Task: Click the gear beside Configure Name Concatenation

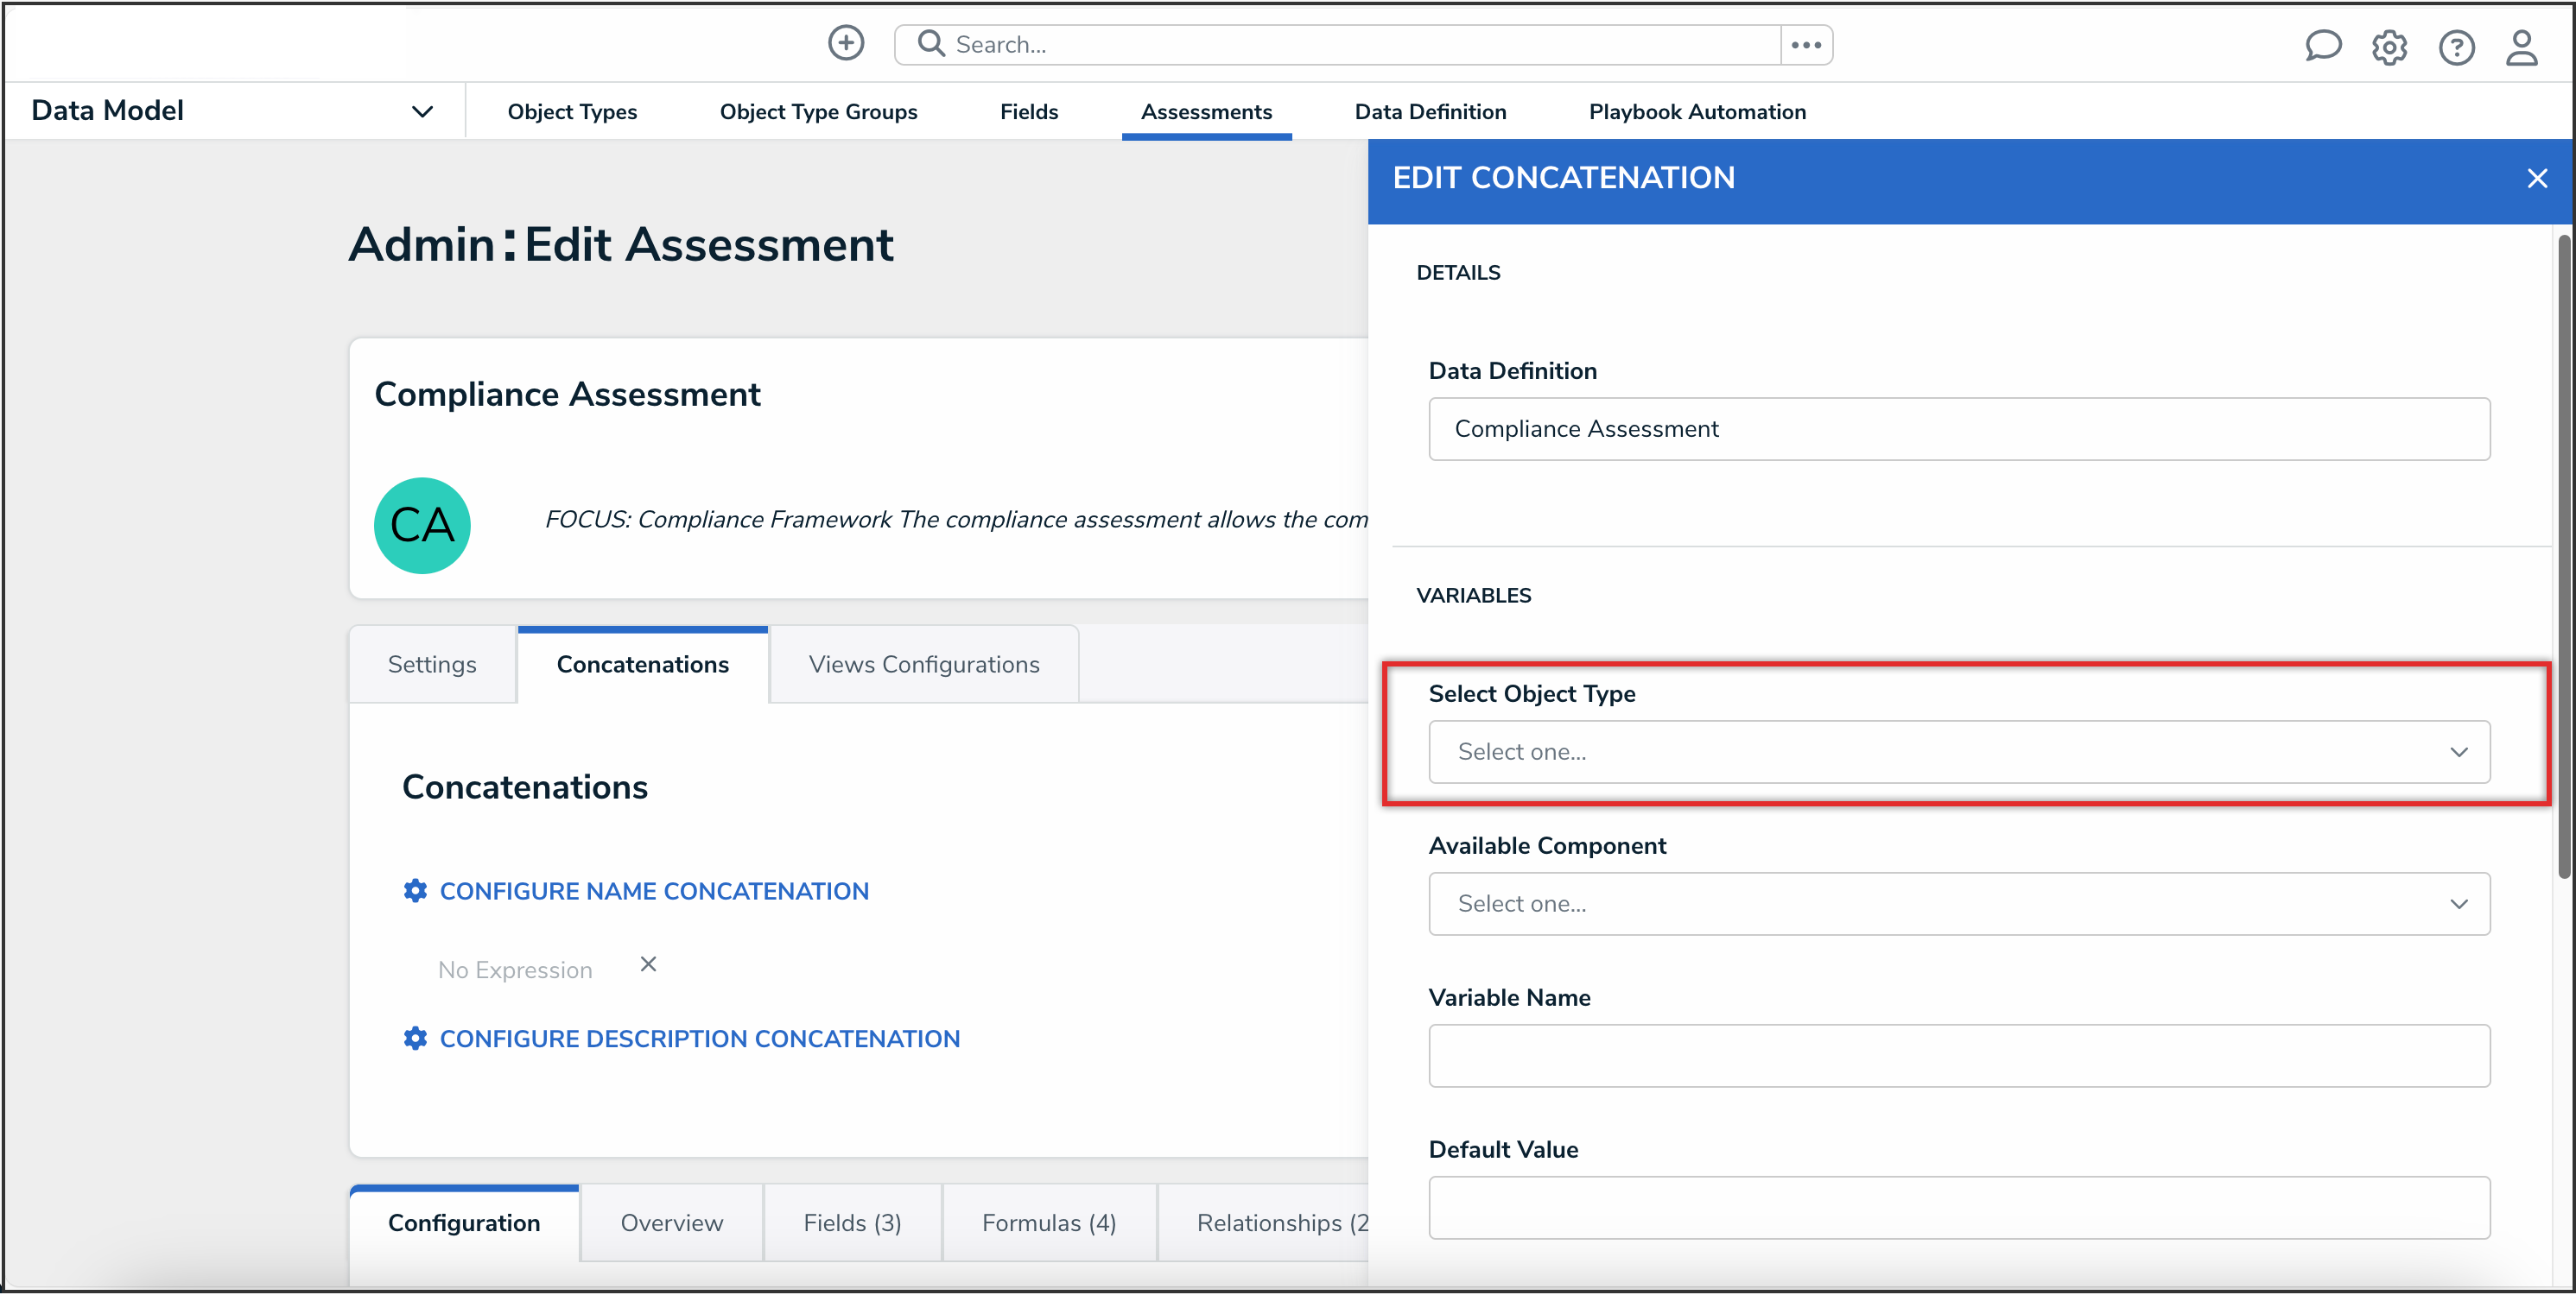Action: (415, 890)
